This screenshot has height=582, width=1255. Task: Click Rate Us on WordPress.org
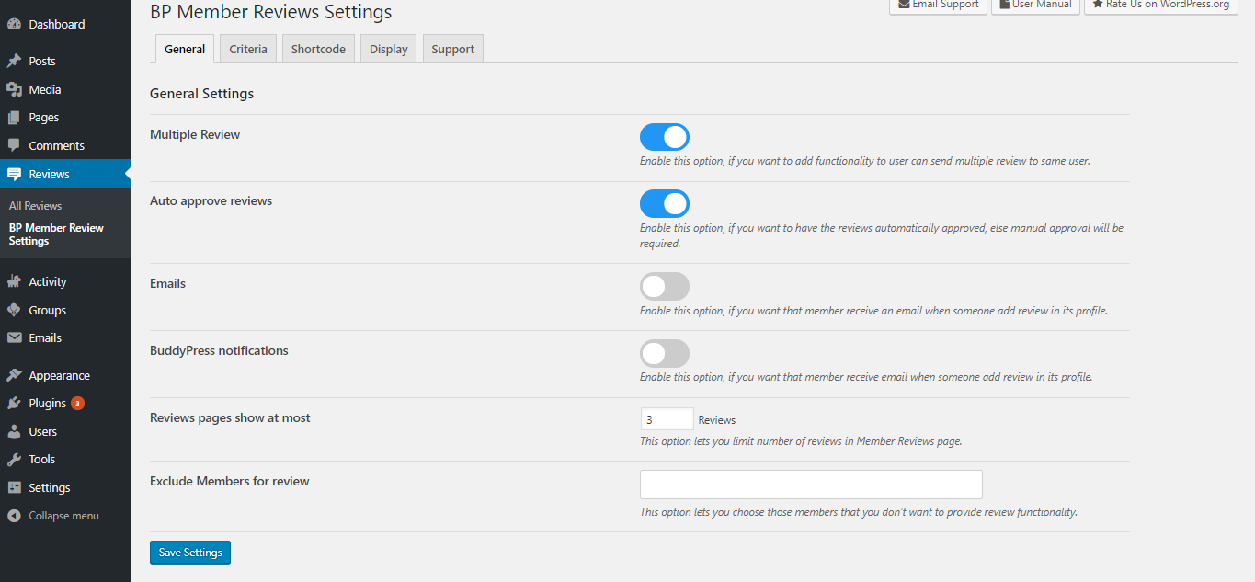(x=1160, y=5)
